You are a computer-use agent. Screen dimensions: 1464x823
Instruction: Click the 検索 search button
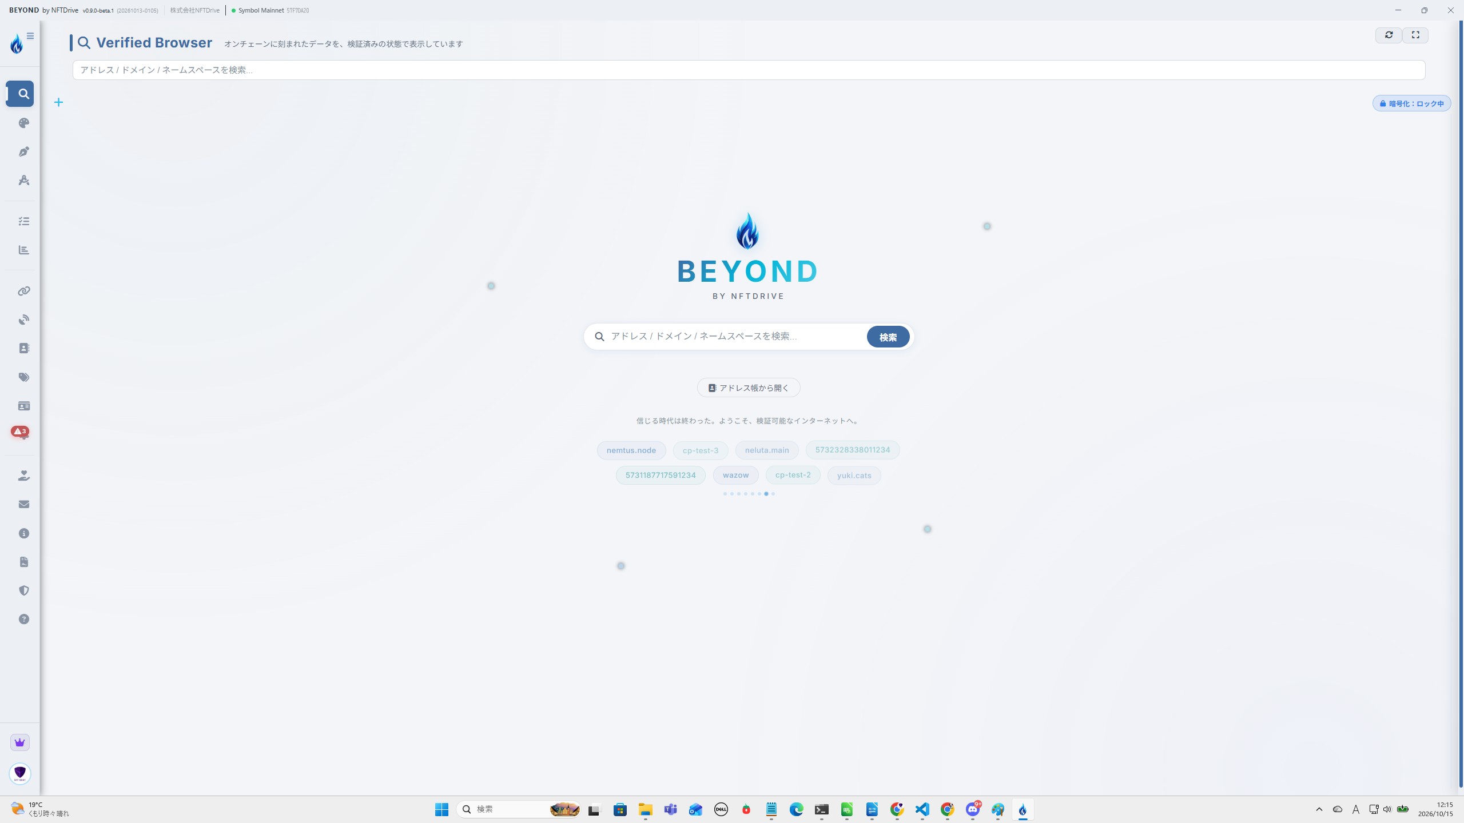coord(888,337)
